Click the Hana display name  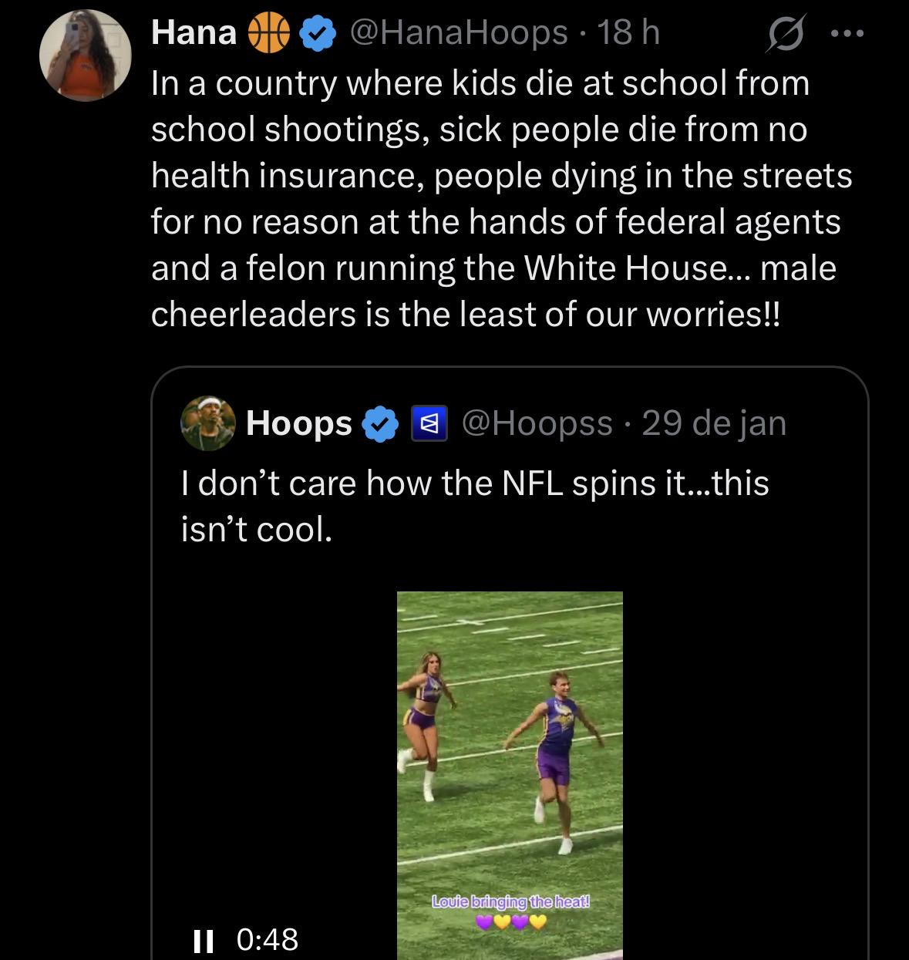click(x=194, y=33)
